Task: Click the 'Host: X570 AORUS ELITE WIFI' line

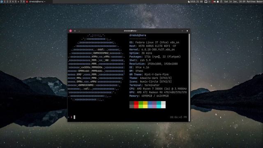Action: point(153,46)
